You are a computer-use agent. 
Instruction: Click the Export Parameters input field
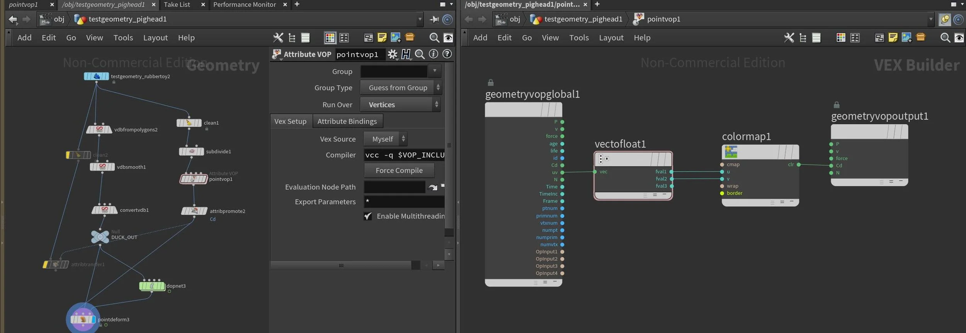coord(404,202)
